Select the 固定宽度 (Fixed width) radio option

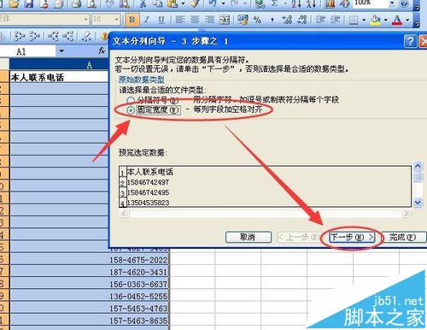point(131,110)
